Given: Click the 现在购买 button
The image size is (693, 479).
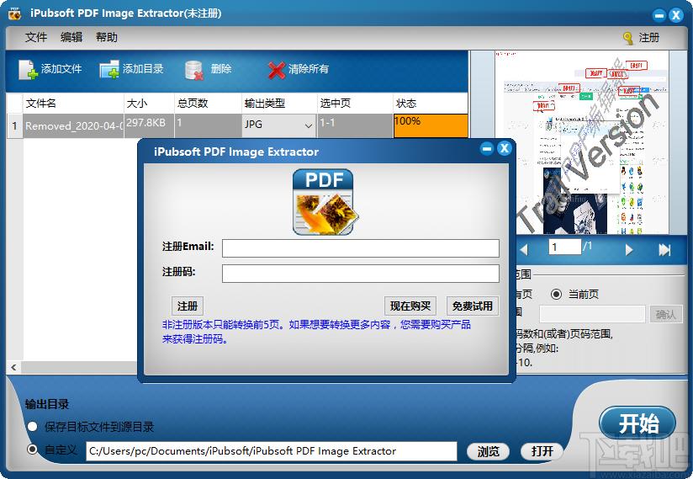Looking at the screenshot, I should coord(410,306).
